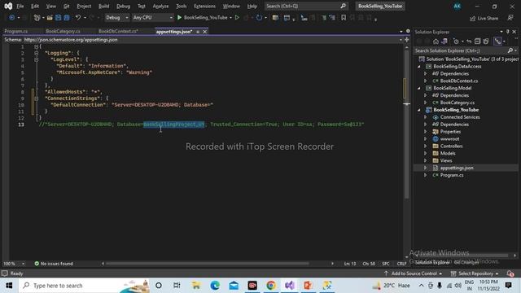The height and width of the screenshot is (293, 521).
Task: Click the Solution Explorer Home icon
Action: click(436, 42)
